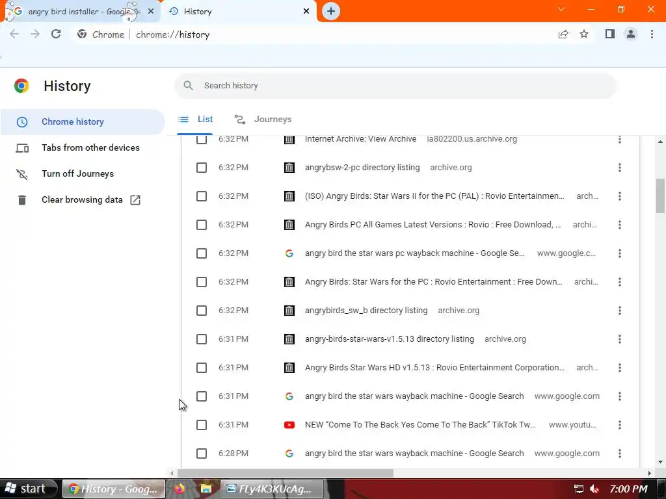666x499 pixels.
Task: Open Internet Archive: View Archive link
Action: pos(360,139)
